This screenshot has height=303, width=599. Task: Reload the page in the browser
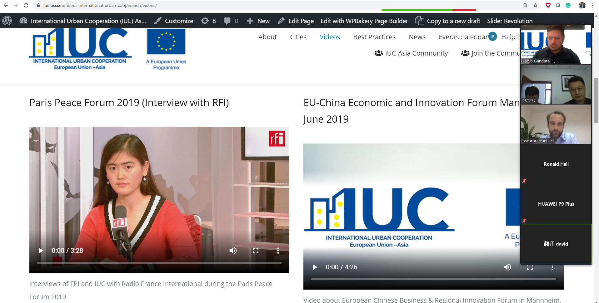point(26,5)
